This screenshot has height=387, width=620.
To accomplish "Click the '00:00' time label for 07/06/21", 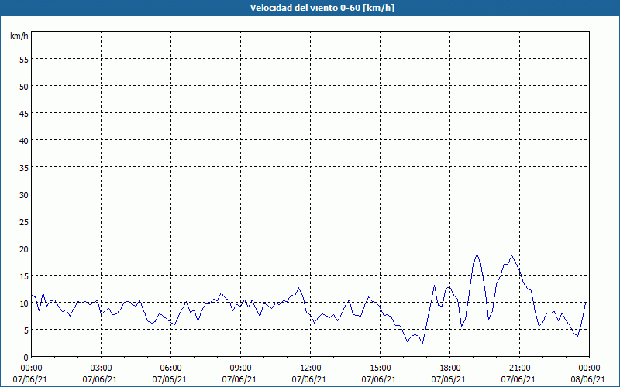I will 31,368.
